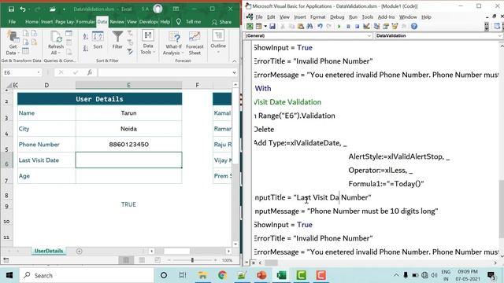The image size is (504, 283).
Task: Select column E header
Action: (128, 85)
